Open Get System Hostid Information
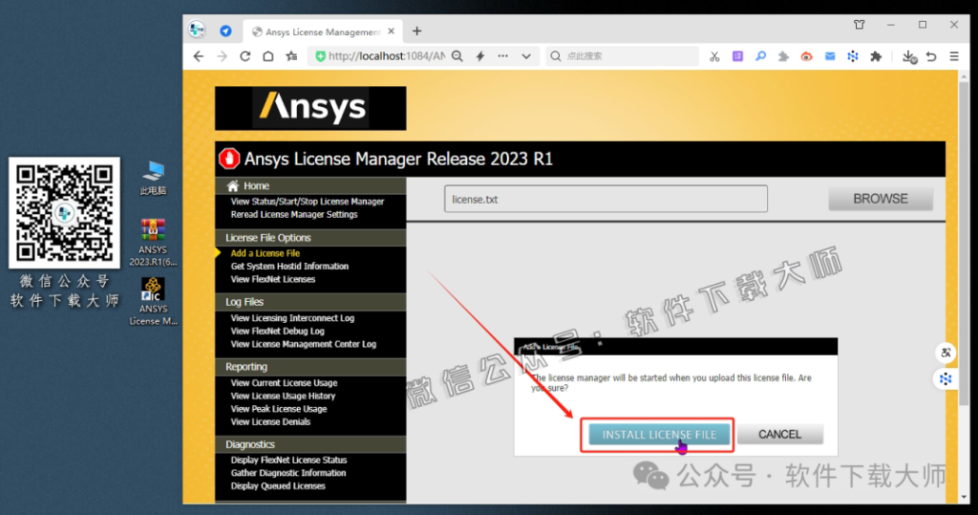Image resolution: width=978 pixels, height=515 pixels. point(289,267)
